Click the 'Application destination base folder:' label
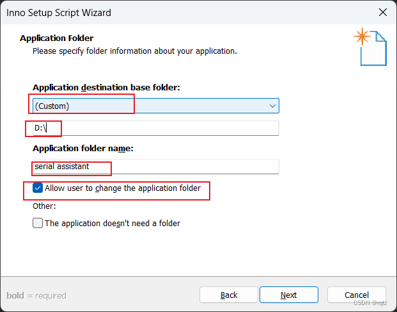Screen dimensions: 397x312 106,88
